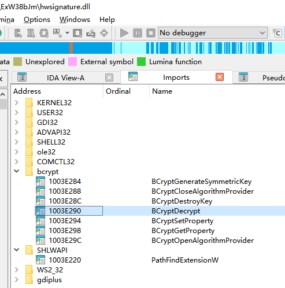Click the Unexplored color legend swatch
This screenshot has height=288, width=285.
[x=17, y=62]
